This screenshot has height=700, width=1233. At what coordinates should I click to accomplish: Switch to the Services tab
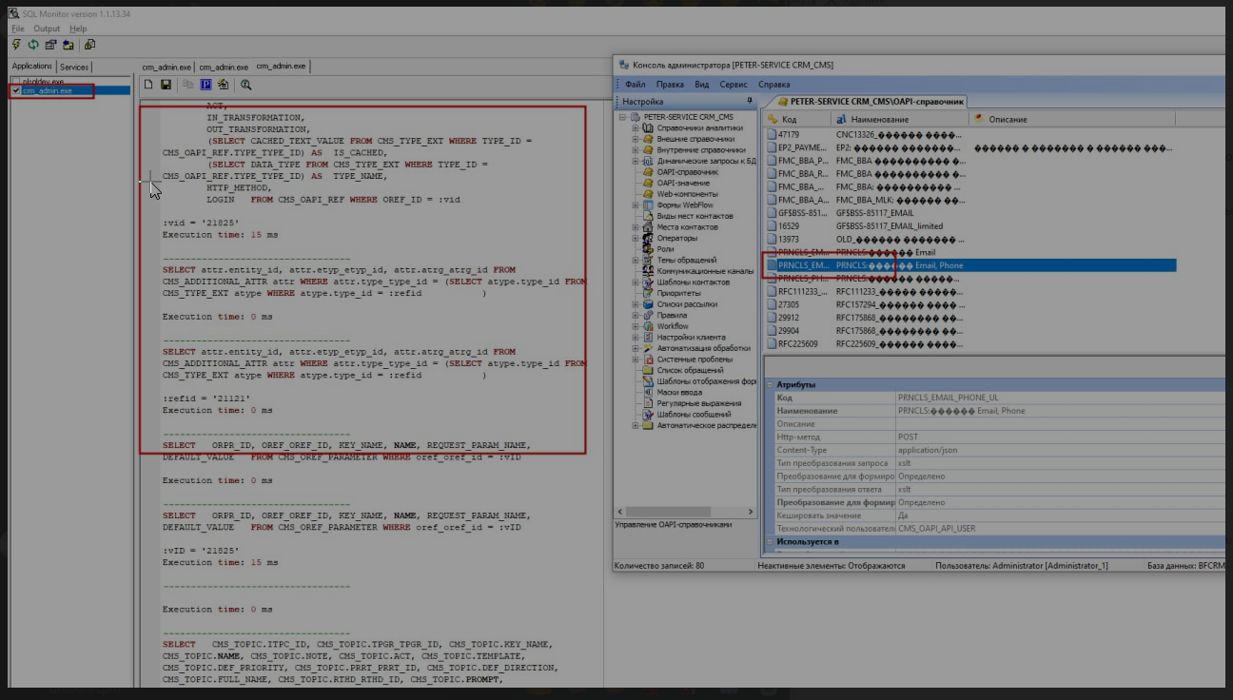[74, 67]
